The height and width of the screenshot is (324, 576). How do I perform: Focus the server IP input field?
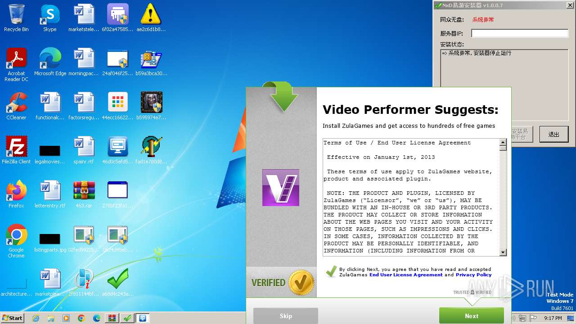tap(520, 33)
